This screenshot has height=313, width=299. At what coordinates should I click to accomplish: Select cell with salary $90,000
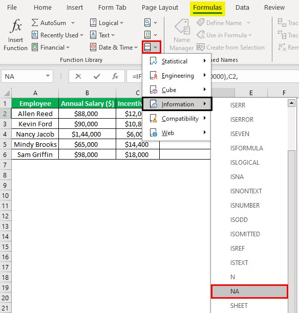coord(86,124)
